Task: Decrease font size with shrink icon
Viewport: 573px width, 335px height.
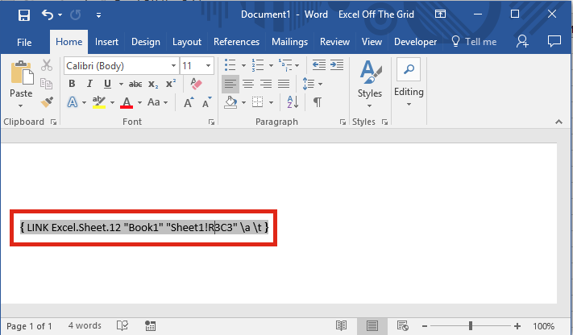Action: [x=207, y=102]
